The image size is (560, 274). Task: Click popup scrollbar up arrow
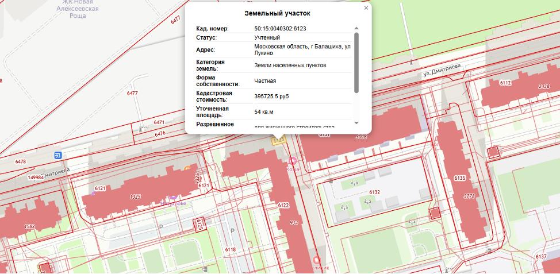click(x=356, y=28)
